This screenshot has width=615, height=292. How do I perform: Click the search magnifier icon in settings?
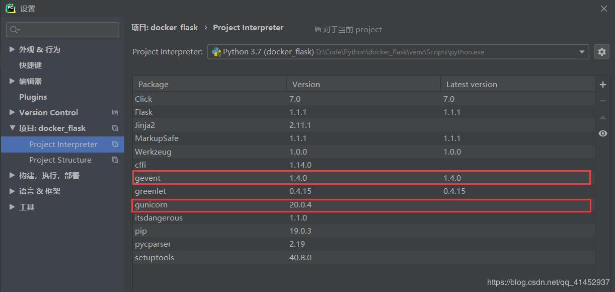pos(14,30)
